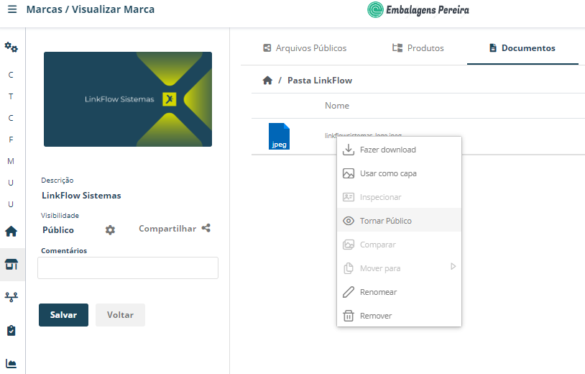Choose Remover in the context menu
Image resolution: width=585 pixels, height=374 pixels.
tap(399, 316)
